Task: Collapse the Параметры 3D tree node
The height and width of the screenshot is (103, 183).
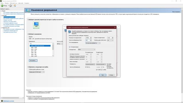Action: pyautogui.click(x=1, y=28)
